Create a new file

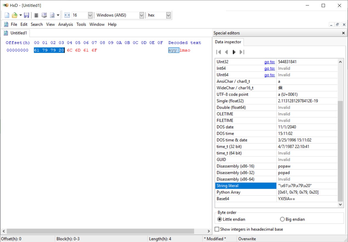(6, 15)
